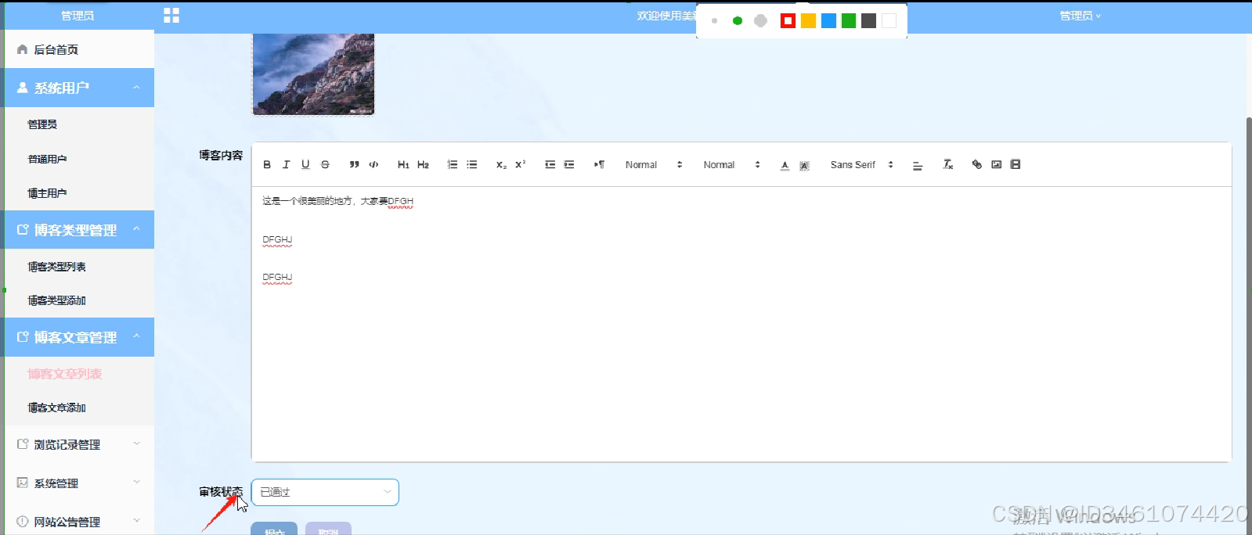Pick the red square in the annotation palette

(788, 20)
